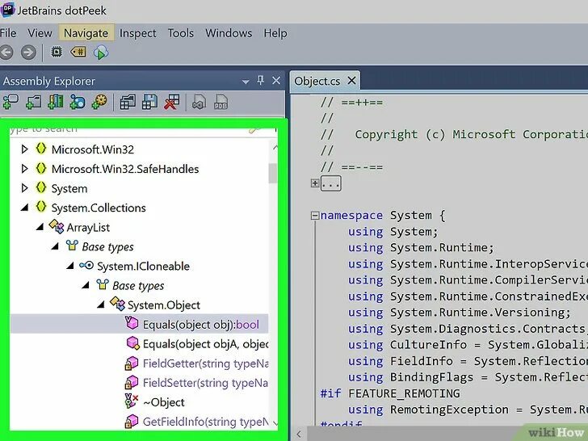Image resolution: width=588 pixels, height=441 pixels.
Task: Toggle the Assembly Explorer pin icon
Action: pyautogui.click(x=261, y=80)
